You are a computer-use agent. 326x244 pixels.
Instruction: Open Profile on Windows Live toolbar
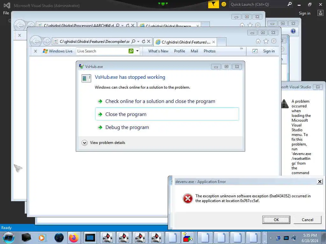coord(180,51)
